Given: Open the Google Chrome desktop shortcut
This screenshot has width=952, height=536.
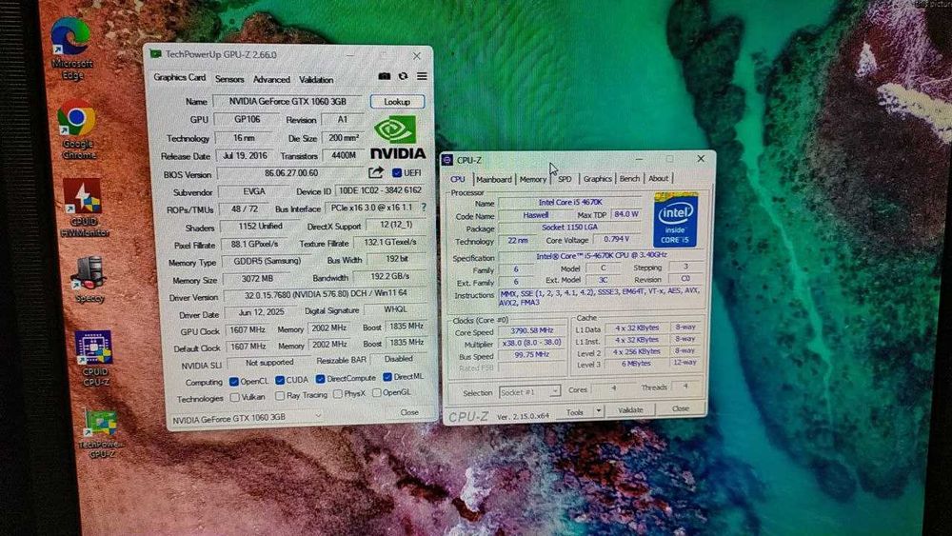Looking at the screenshot, I should [77, 129].
